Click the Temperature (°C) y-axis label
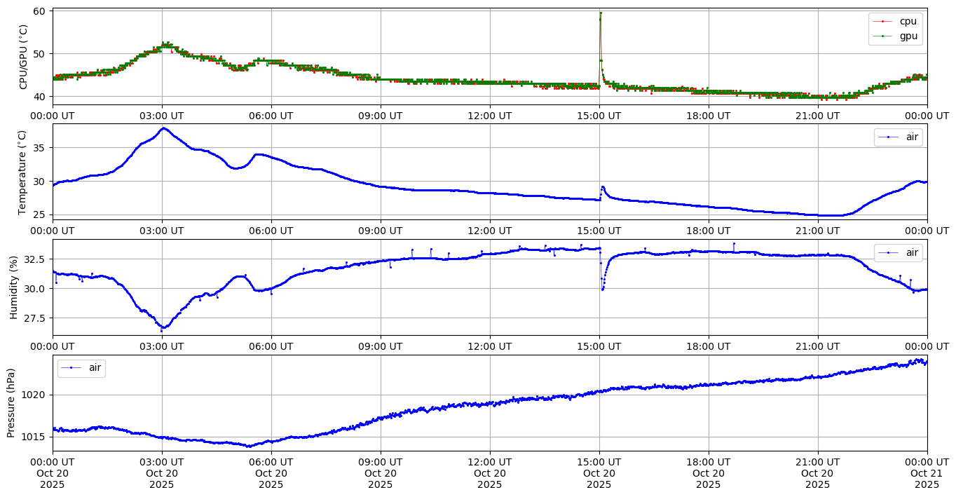 23,172
